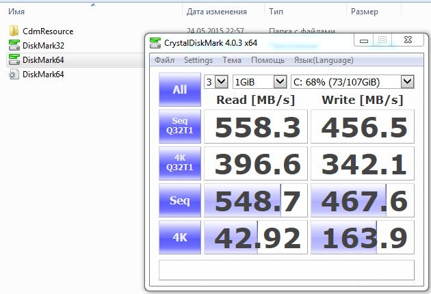Click the DiskMark64 settings file icon
Screen dimensions: 431x294
click(x=14, y=75)
